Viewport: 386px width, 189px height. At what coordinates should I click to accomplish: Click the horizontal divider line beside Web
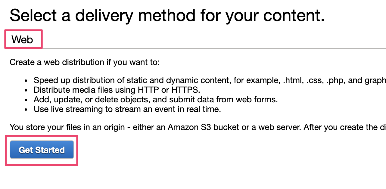211,48
